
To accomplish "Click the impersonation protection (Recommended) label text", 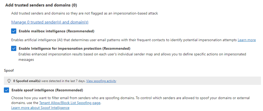I will (75, 49).
